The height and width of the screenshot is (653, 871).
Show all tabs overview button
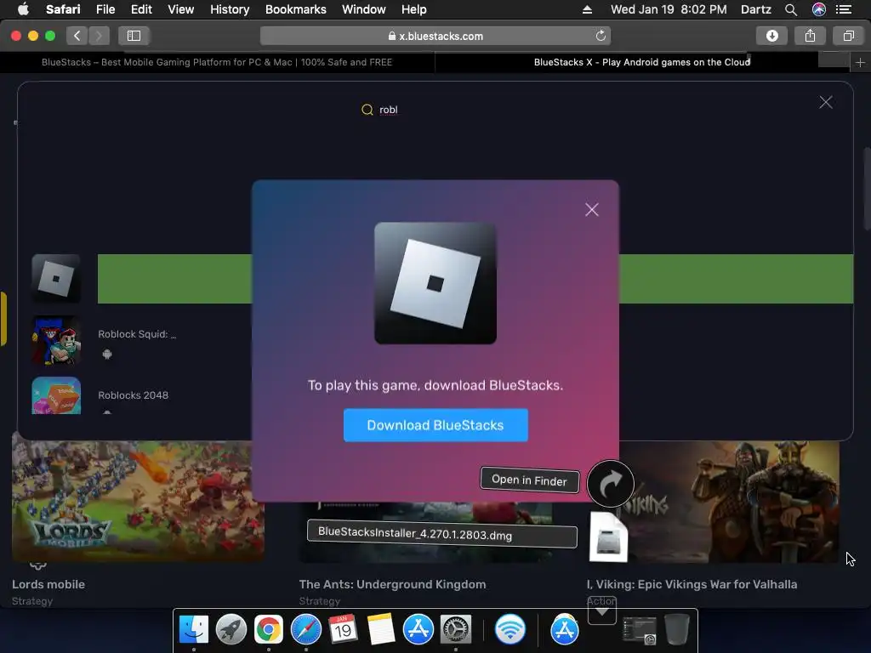[848, 36]
